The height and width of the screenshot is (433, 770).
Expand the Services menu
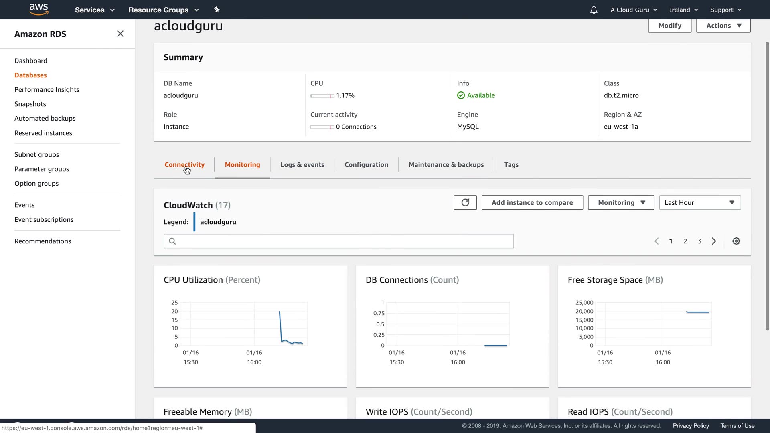pos(94,10)
